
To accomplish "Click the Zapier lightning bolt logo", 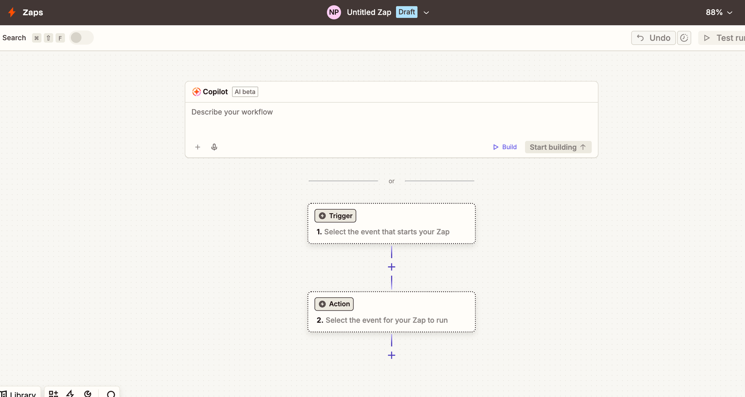I will pos(12,12).
